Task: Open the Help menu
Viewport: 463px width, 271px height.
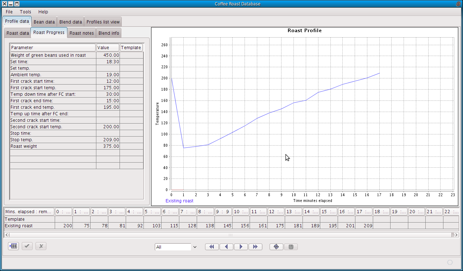Action: point(43,12)
